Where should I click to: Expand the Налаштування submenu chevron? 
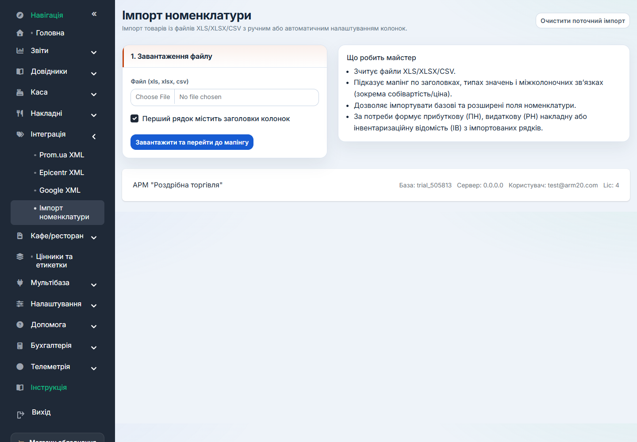[x=94, y=305]
